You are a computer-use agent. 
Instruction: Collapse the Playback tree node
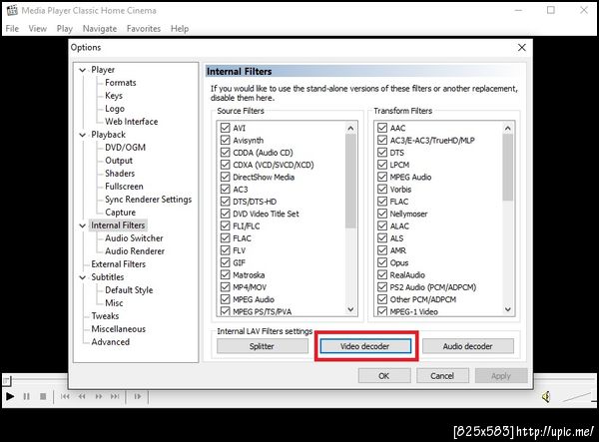coord(82,135)
